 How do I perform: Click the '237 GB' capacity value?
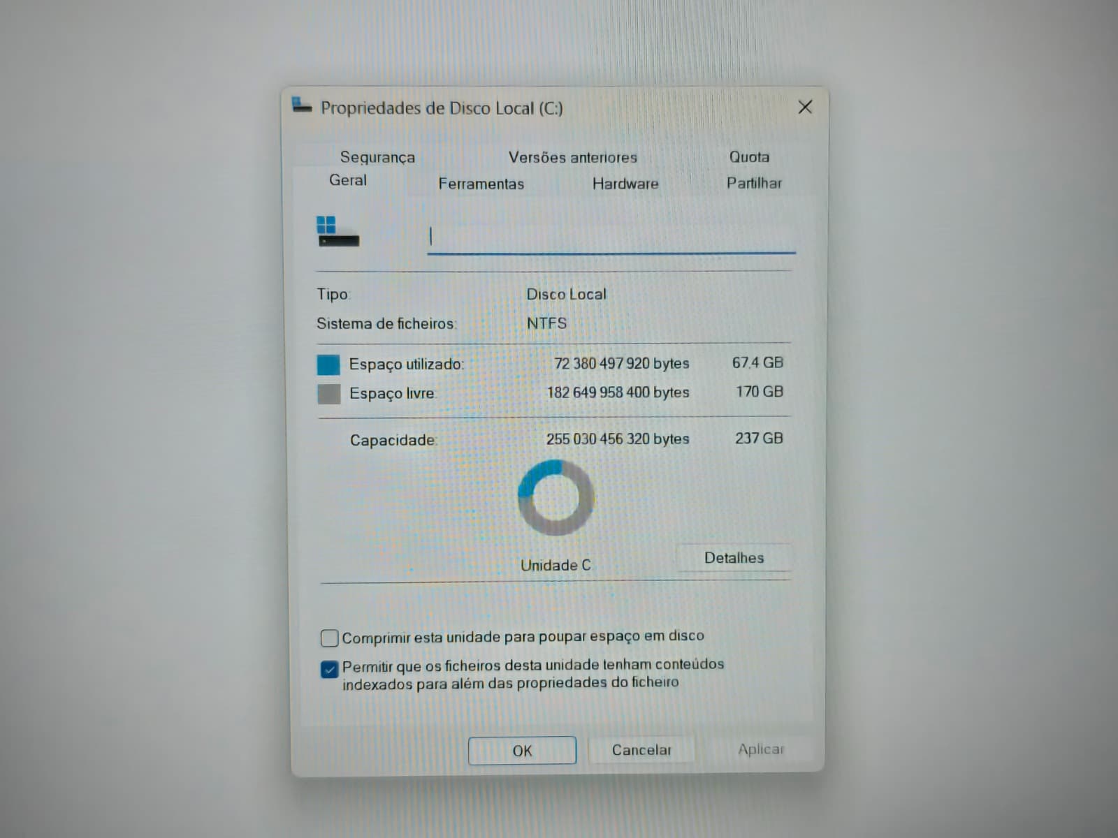(759, 439)
